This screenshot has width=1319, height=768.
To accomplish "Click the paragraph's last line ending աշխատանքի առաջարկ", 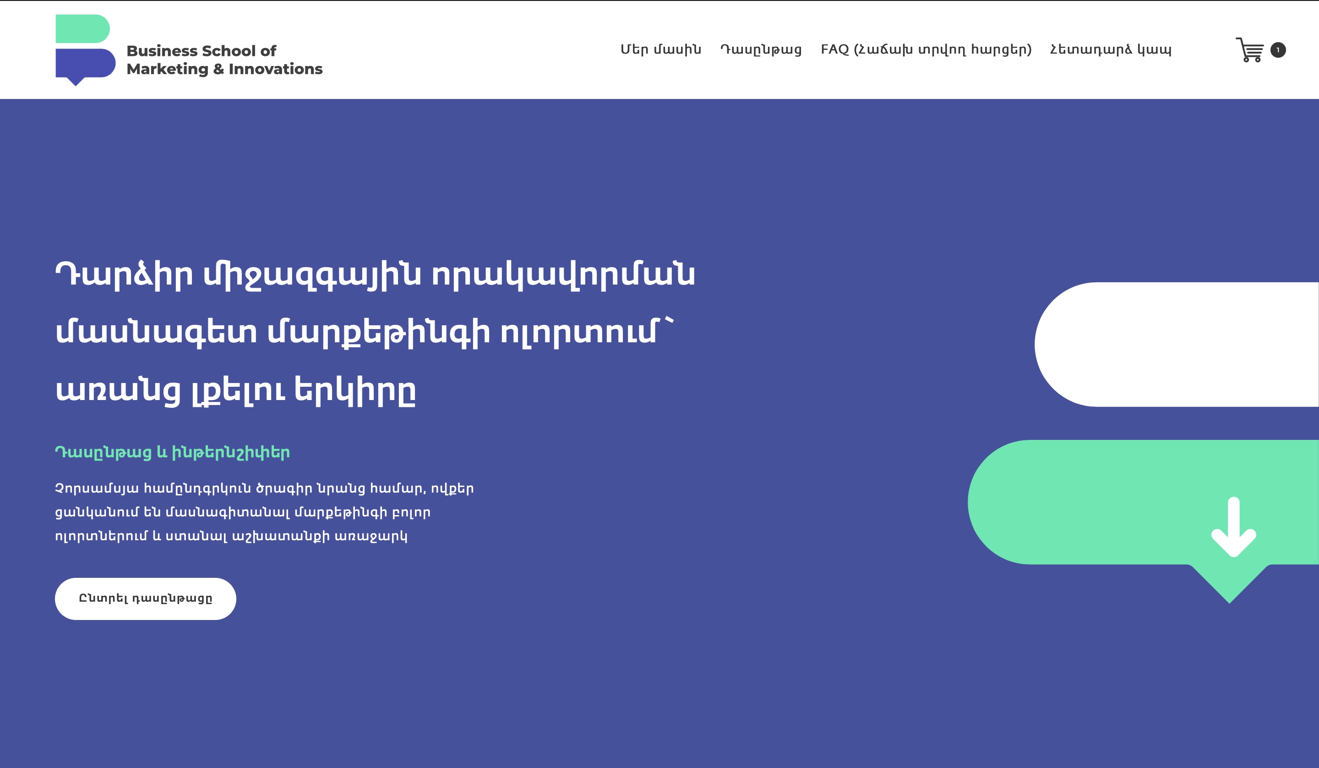I will point(231,536).
